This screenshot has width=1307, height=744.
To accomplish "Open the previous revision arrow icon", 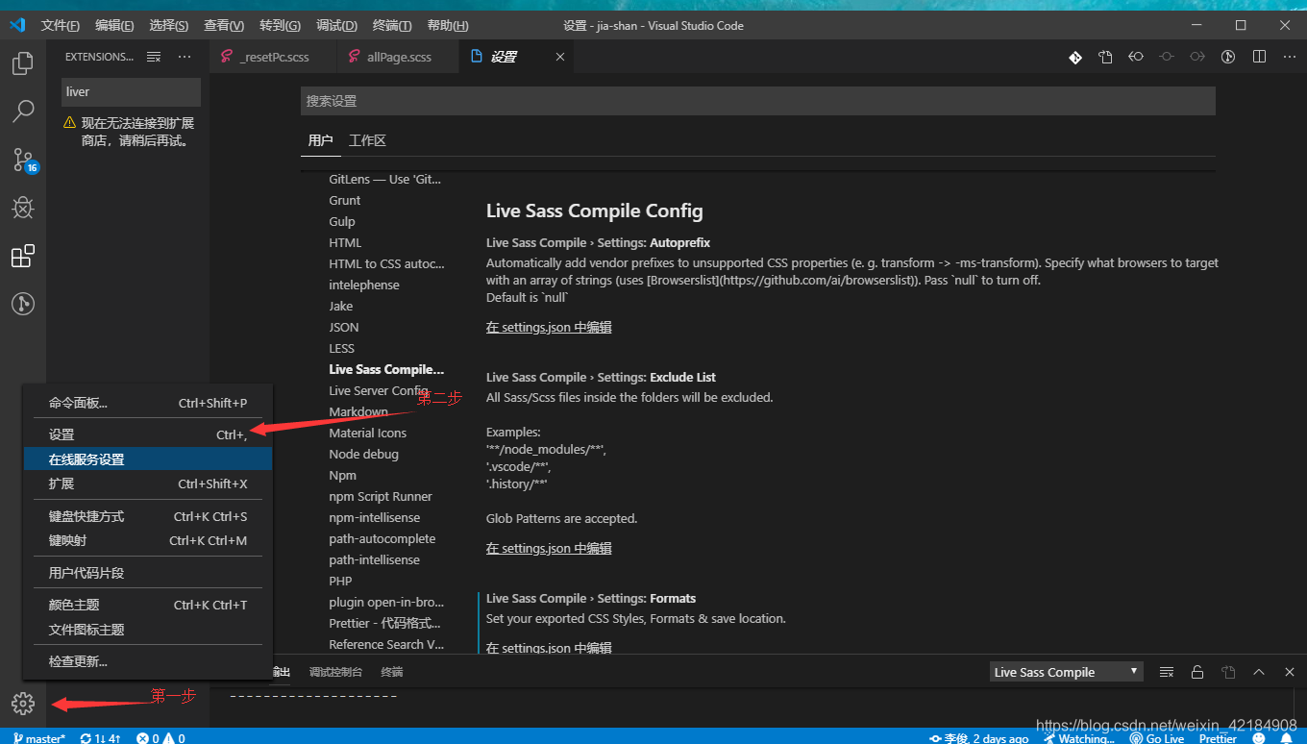I will (1136, 57).
